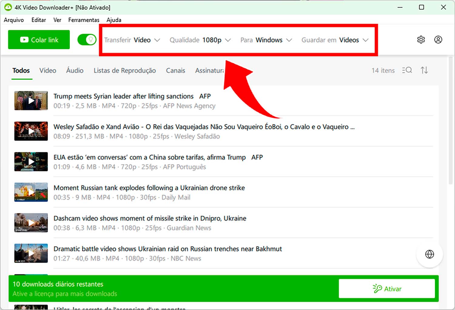
Task: Switch to the Canais tab
Action: click(x=175, y=71)
